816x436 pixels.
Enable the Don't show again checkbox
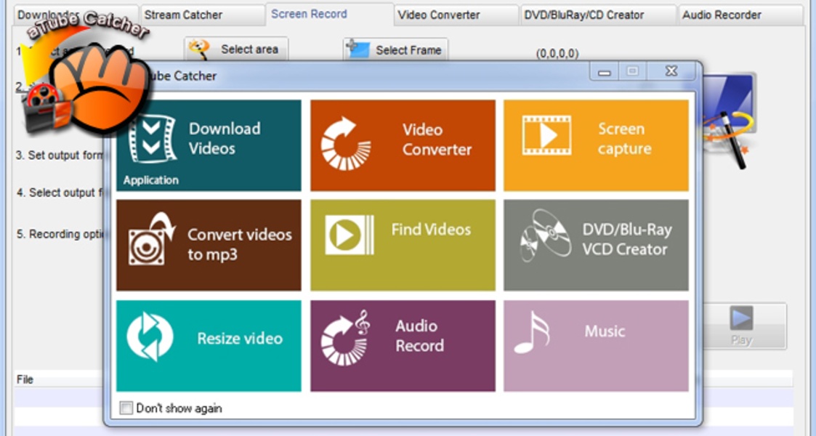(126, 408)
